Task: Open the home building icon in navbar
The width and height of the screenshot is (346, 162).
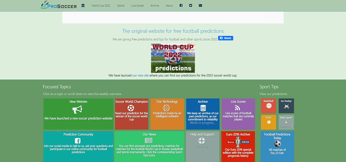Action: pos(83,6)
